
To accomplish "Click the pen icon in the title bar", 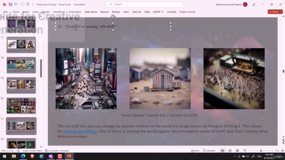I will click(254, 4).
